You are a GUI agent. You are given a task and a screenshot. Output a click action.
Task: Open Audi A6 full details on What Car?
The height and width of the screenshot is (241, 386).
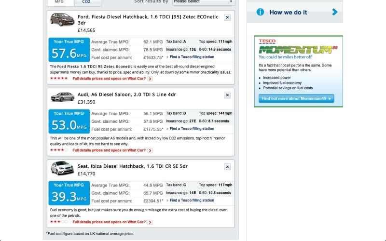109,150
